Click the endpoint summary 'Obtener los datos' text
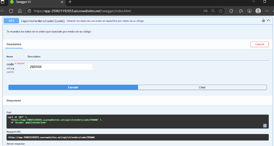This screenshot has height=146, width=274. pos(105,21)
